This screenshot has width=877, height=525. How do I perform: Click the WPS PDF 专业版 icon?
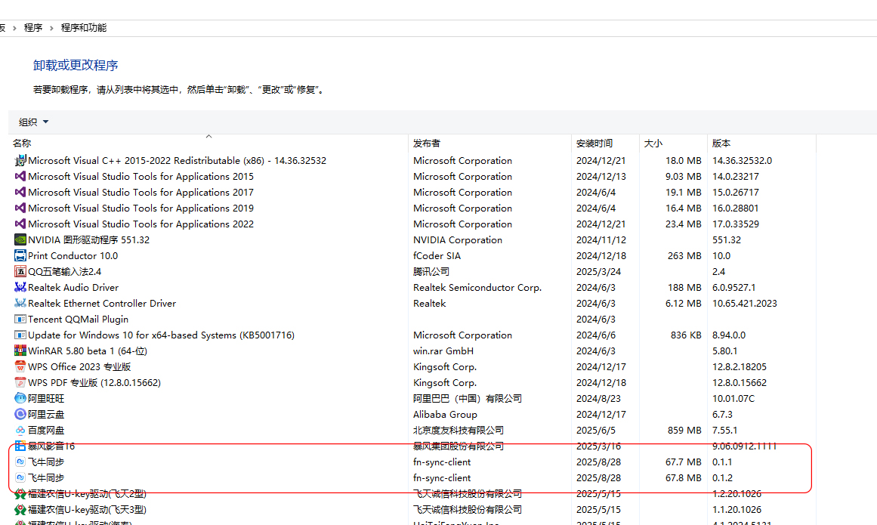click(x=20, y=382)
